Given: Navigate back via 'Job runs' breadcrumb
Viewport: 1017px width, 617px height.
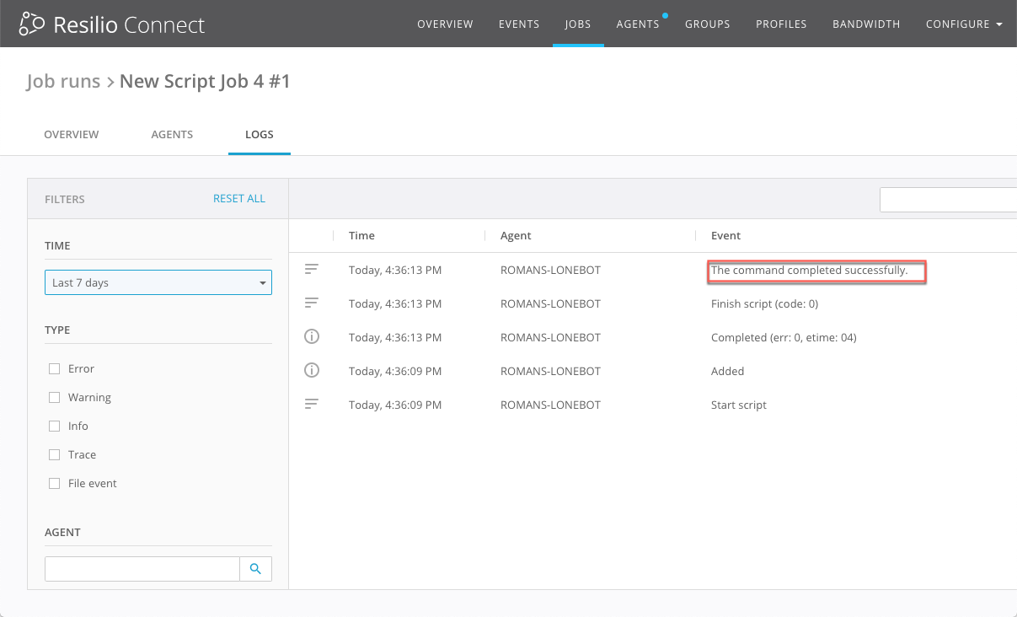Looking at the screenshot, I should point(63,82).
